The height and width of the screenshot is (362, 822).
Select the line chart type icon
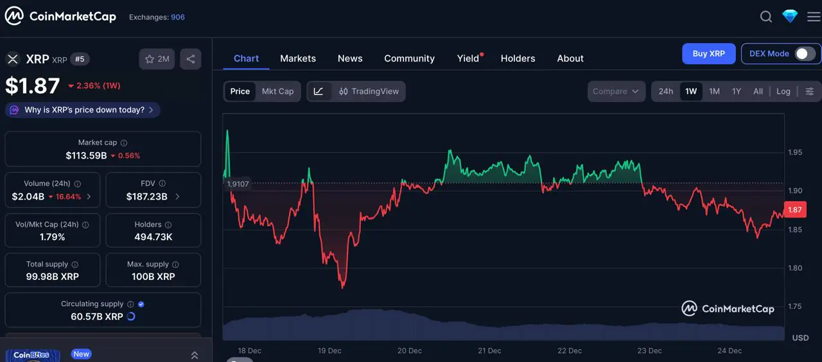point(319,91)
